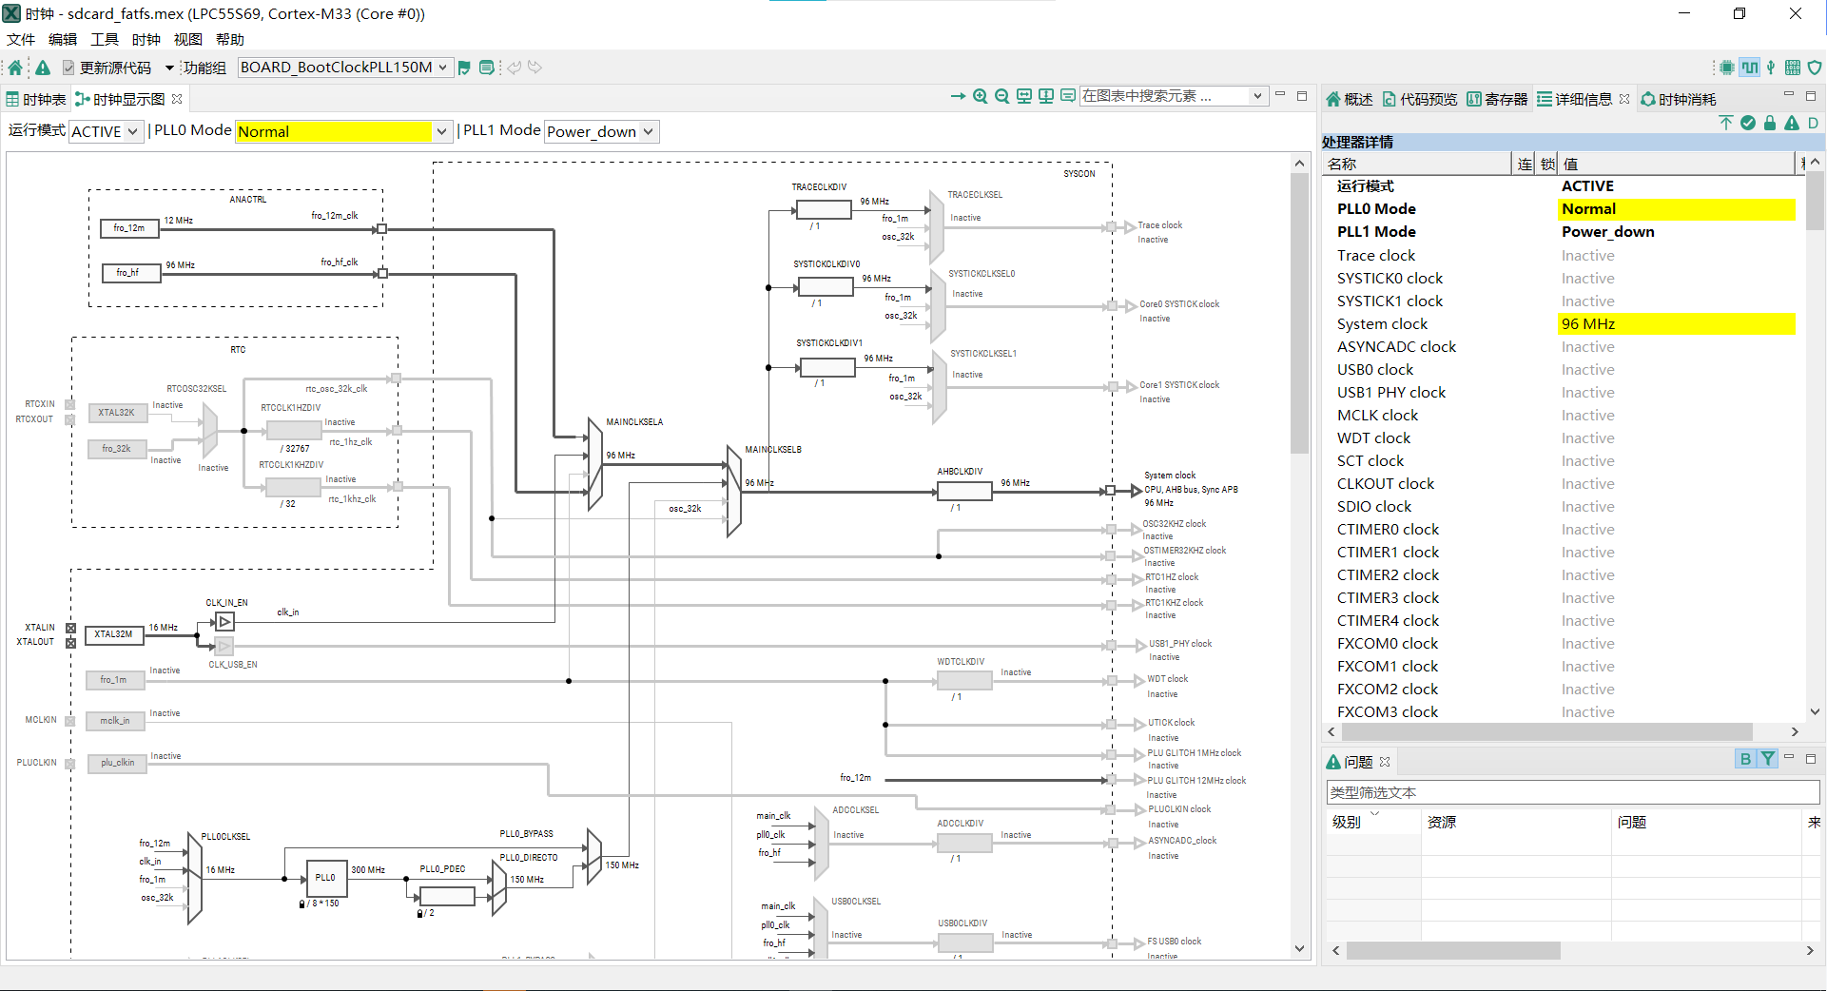
Task: Click the filter funnel icon in problems panel
Action: [x=1767, y=759]
